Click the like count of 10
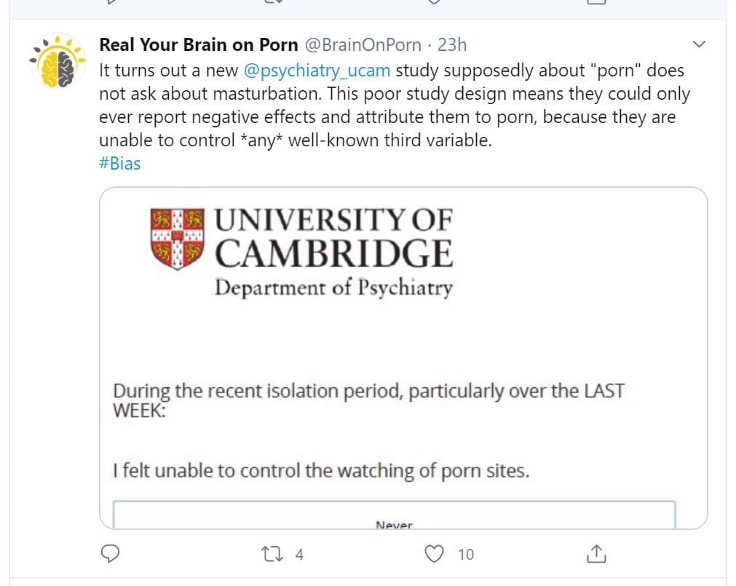This screenshot has height=586, width=736. pos(466,555)
